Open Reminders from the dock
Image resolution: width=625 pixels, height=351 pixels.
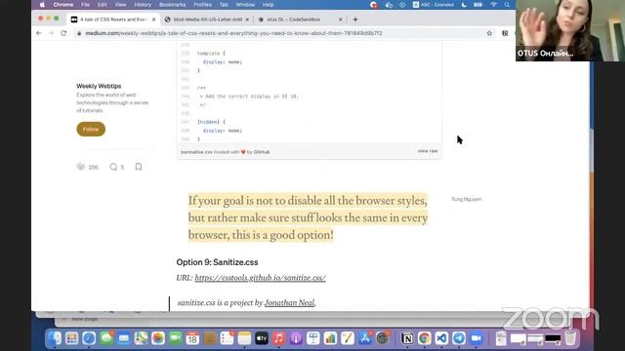[227, 338]
